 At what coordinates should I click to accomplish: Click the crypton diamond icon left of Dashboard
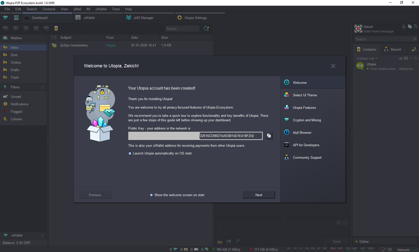click(x=5, y=17)
